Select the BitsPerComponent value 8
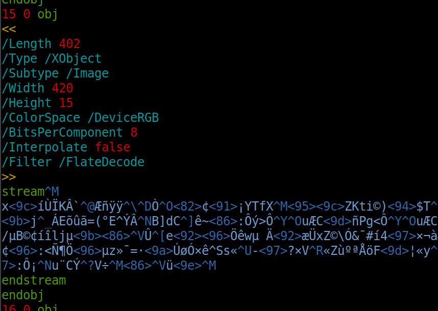This screenshot has height=311, width=438. (x=134, y=133)
